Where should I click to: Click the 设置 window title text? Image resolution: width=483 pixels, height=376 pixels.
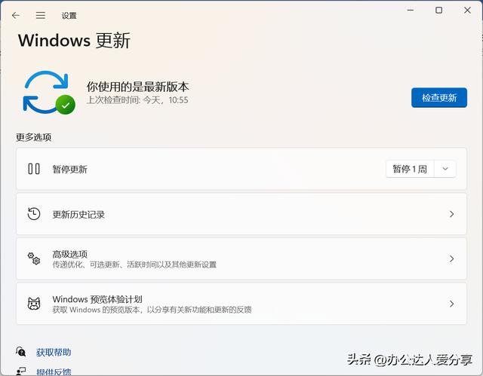pyautogui.click(x=69, y=16)
